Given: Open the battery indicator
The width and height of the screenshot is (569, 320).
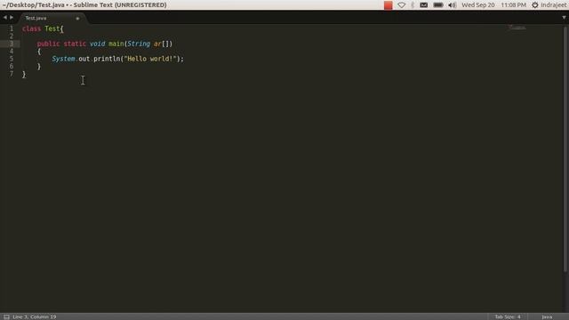Looking at the screenshot, I should point(438,5).
